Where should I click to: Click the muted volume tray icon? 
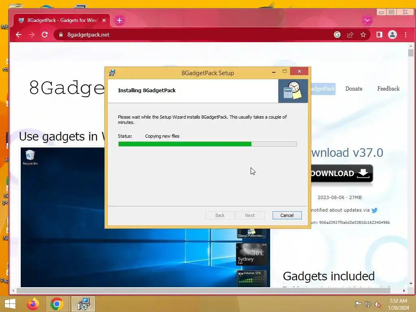[x=378, y=304]
